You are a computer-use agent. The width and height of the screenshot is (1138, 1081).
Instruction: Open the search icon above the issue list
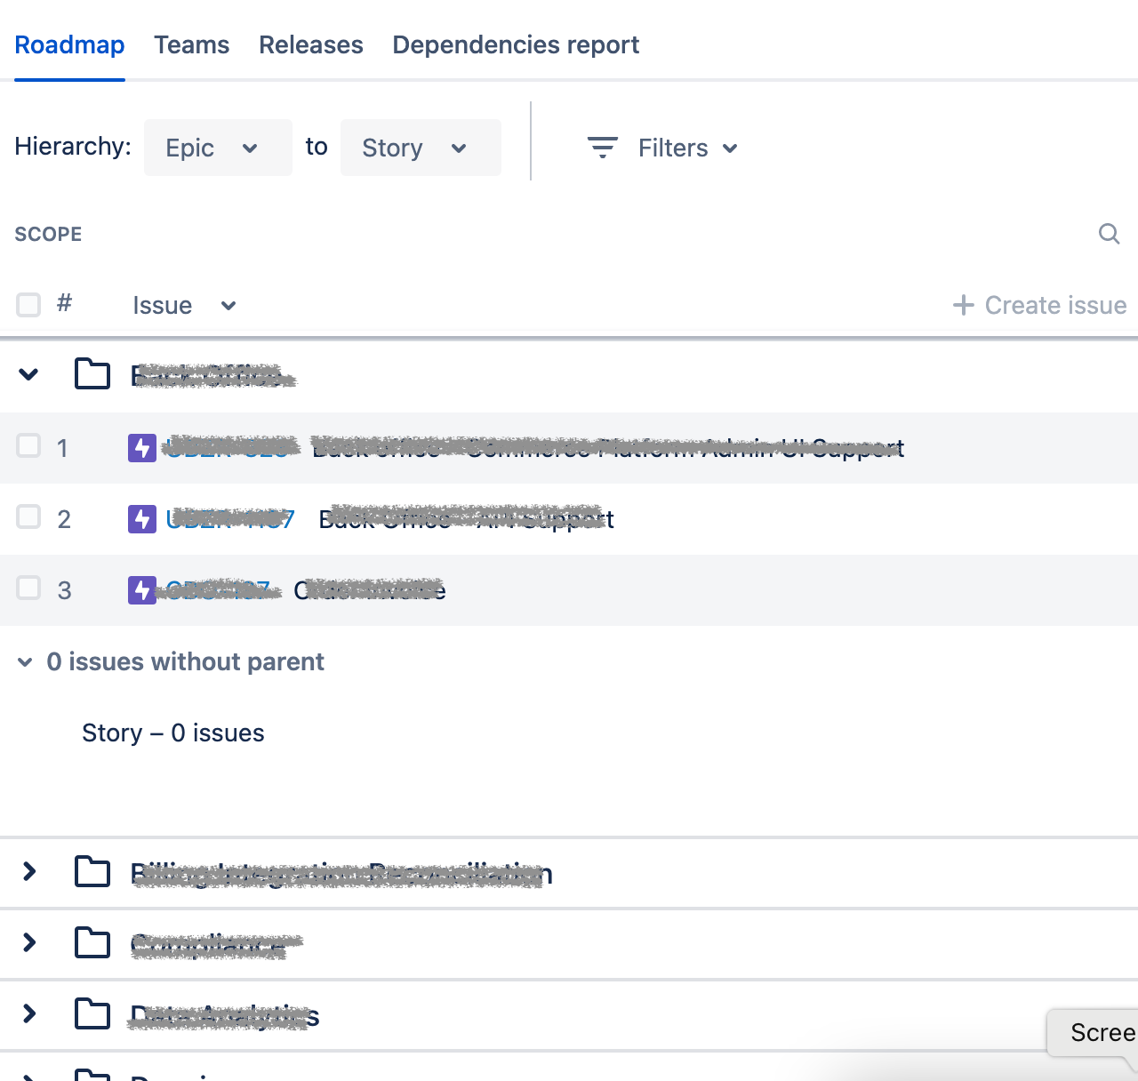point(1109,234)
